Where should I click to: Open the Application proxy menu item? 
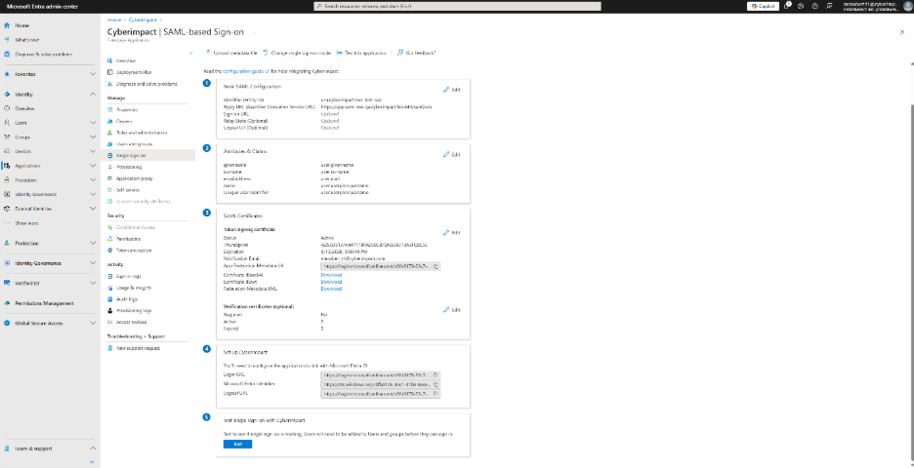click(134, 178)
